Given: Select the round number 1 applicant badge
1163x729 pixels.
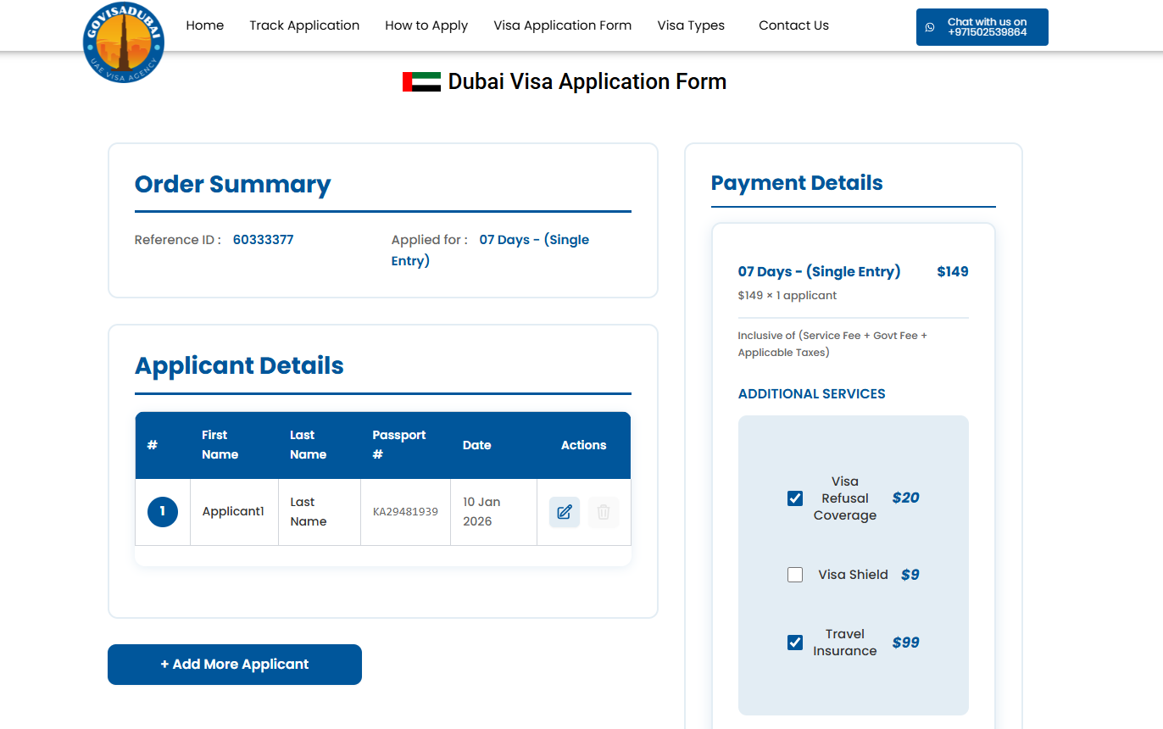Looking at the screenshot, I should [x=163, y=512].
